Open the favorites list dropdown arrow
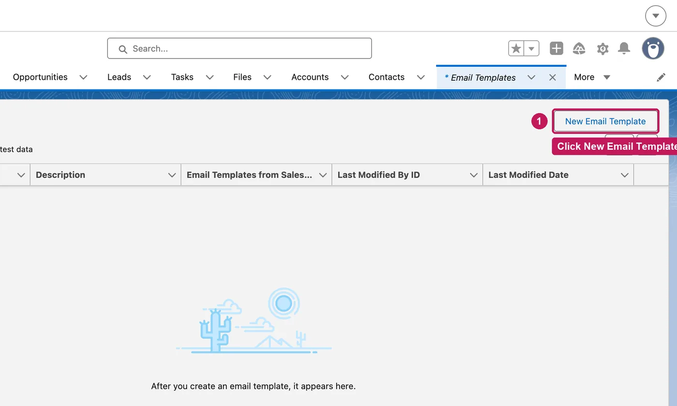The width and height of the screenshot is (677, 406). (531, 48)
